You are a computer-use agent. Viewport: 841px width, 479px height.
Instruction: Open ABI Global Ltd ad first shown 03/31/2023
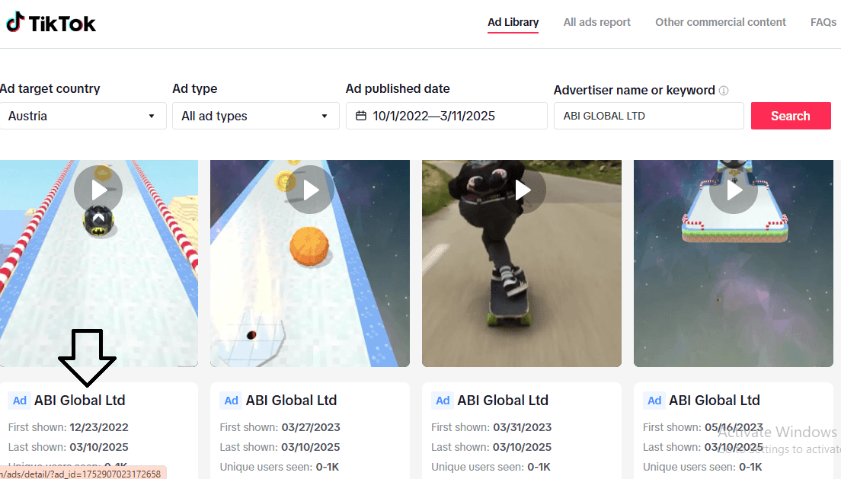[503, 400]
